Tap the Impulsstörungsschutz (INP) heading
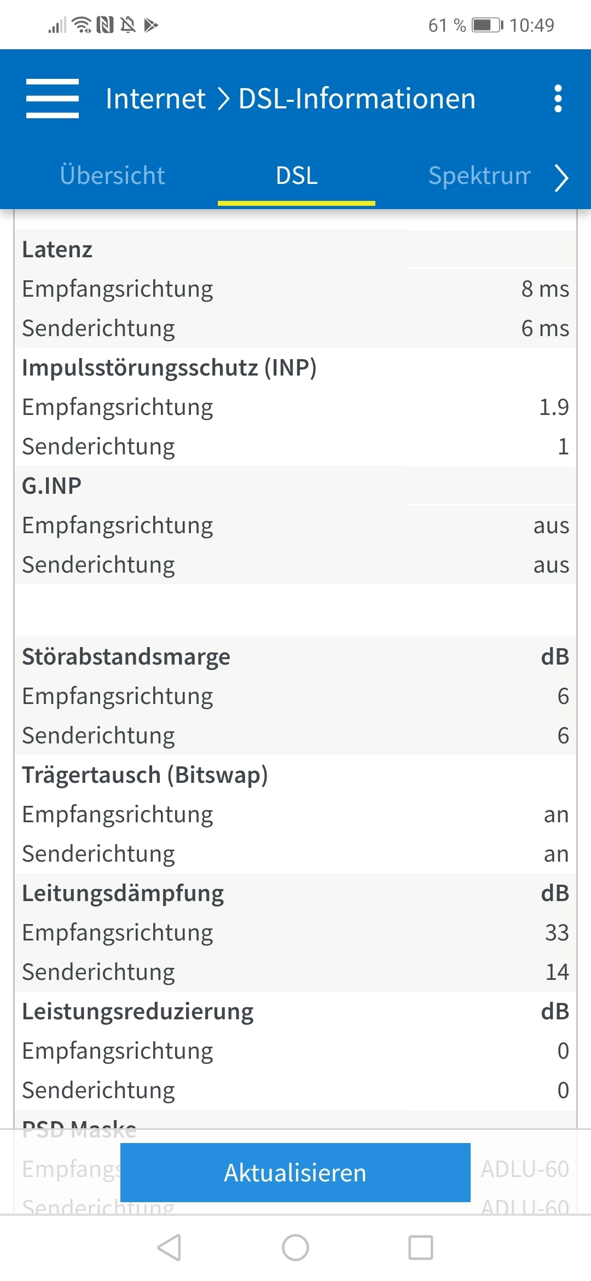This screenshot has height=1281, width=591. 169,368
